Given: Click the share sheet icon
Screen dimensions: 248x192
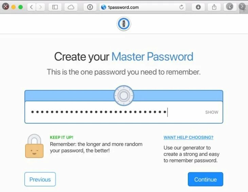Looking at the screenshot, I should coord(214,7).
